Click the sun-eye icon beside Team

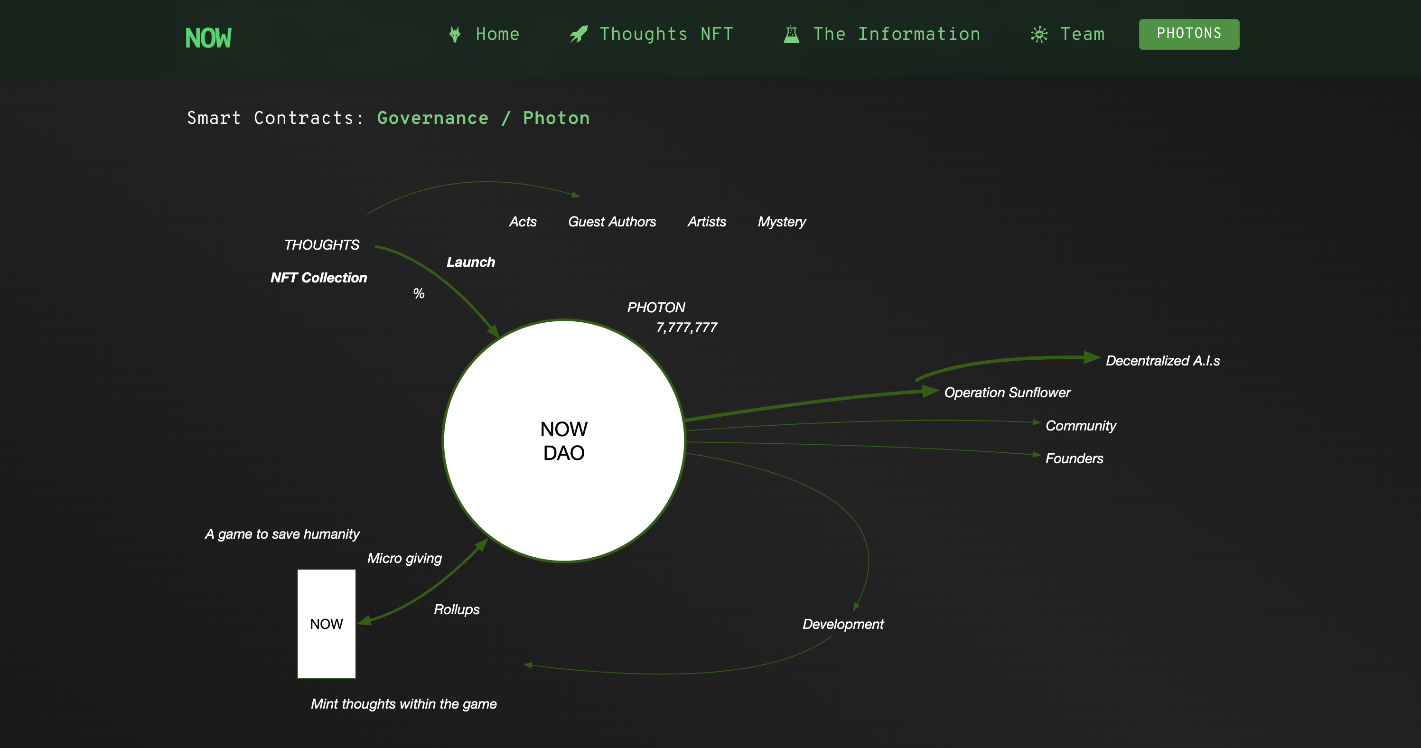pyautogui.click(x=1039, y=34)
